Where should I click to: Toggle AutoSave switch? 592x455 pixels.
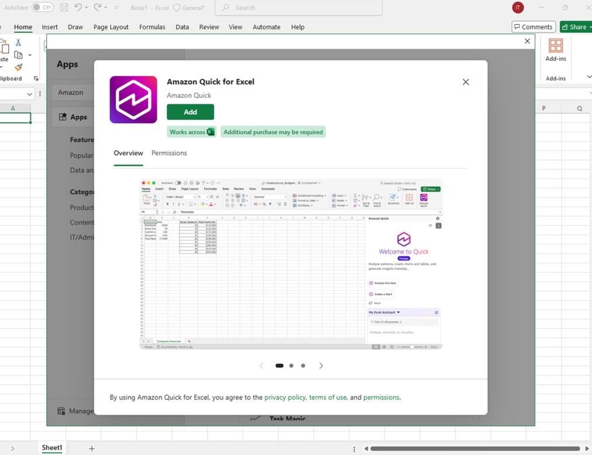pos(43,7)
